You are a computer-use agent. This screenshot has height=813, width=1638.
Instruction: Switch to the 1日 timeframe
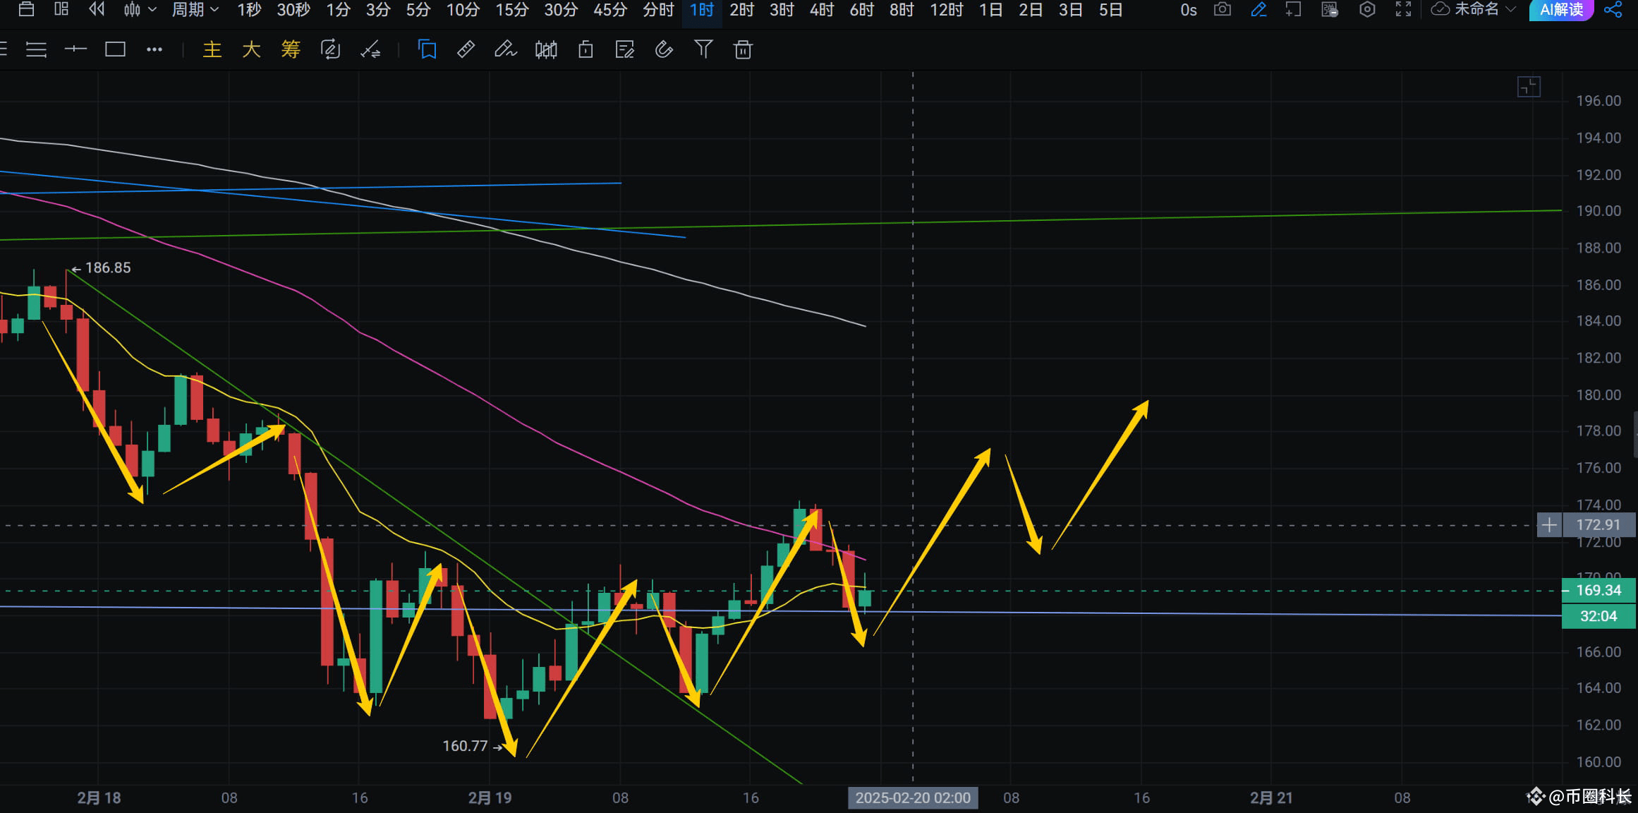pos(990,10)
